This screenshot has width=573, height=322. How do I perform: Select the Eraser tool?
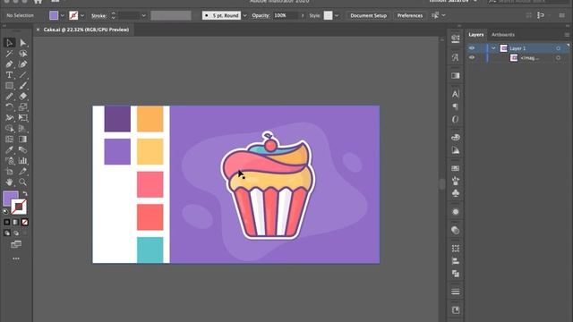(23, 97)
